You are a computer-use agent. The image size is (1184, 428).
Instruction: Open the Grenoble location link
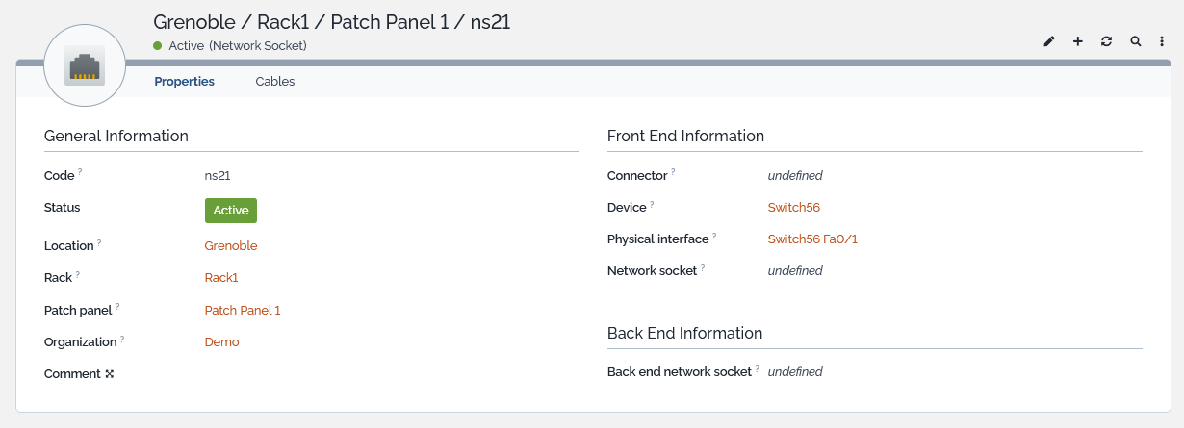click(231, 246)
